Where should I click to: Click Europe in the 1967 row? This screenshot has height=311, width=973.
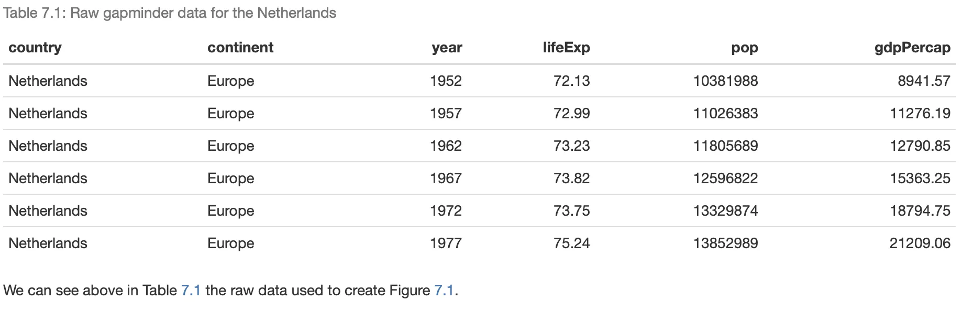[230, 179]
